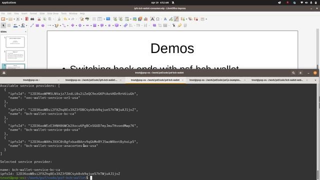This screenshot has height=180, width=320.
Task: Select the purple 3D cube objects tool
Action: point(116,25)
